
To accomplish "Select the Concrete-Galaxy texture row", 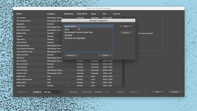I will pos(69,45).
